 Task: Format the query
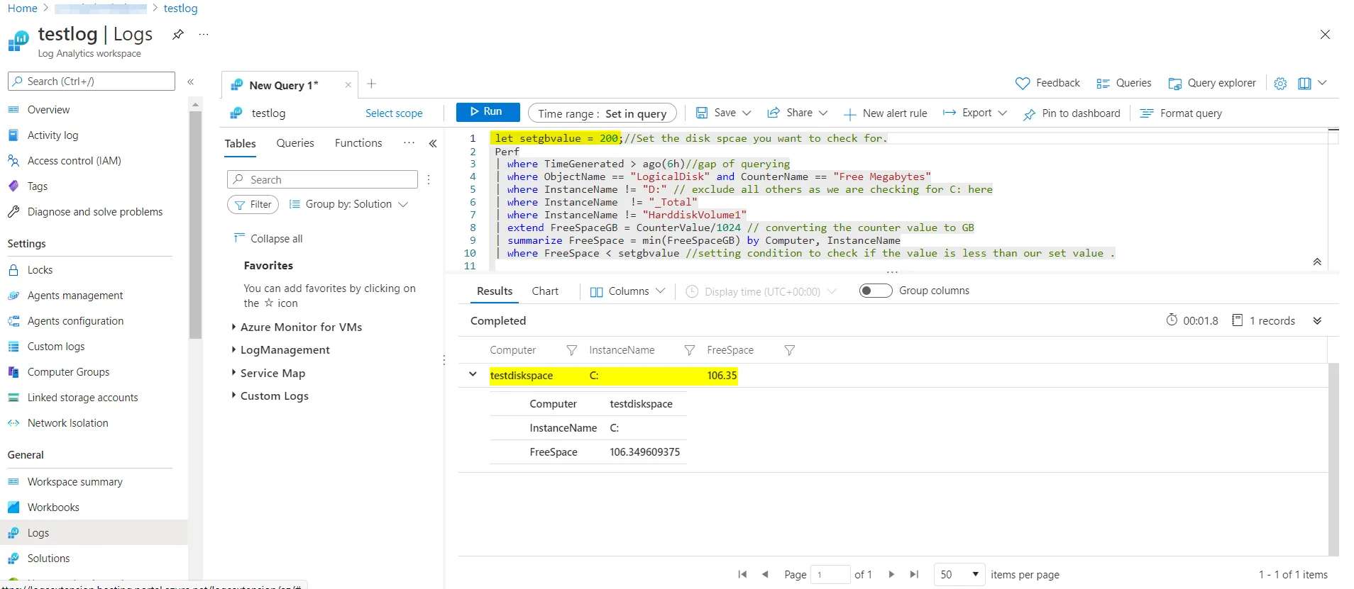(x=1181, y=113)
